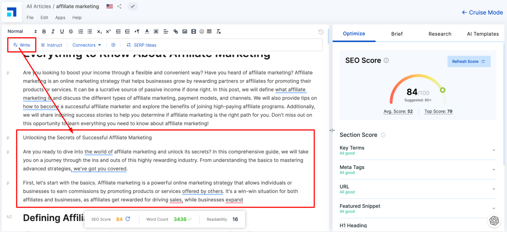Image resolution: width=507 pixels, height=232 pixels.
Task: Click the emoji picker icon
Action: [202, 32]
